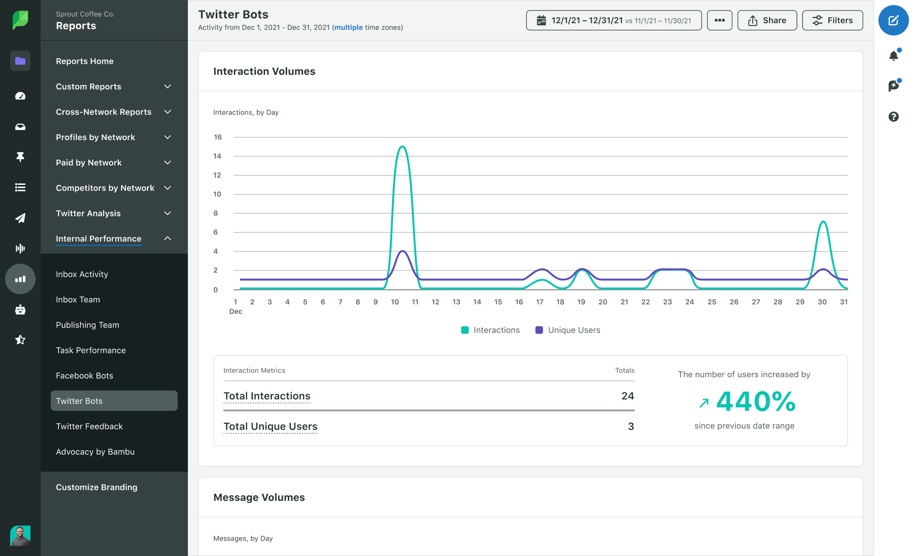The image size is (914, 556).
Task: Click the Sprout Coffee Co. label
Action: tap(85, 14)
